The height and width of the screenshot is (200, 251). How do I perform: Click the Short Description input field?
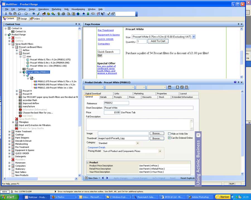click(x=148, y=108)
